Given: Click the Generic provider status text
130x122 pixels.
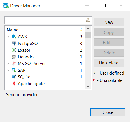Looking at the screenshot, I should tap(22, 95).
